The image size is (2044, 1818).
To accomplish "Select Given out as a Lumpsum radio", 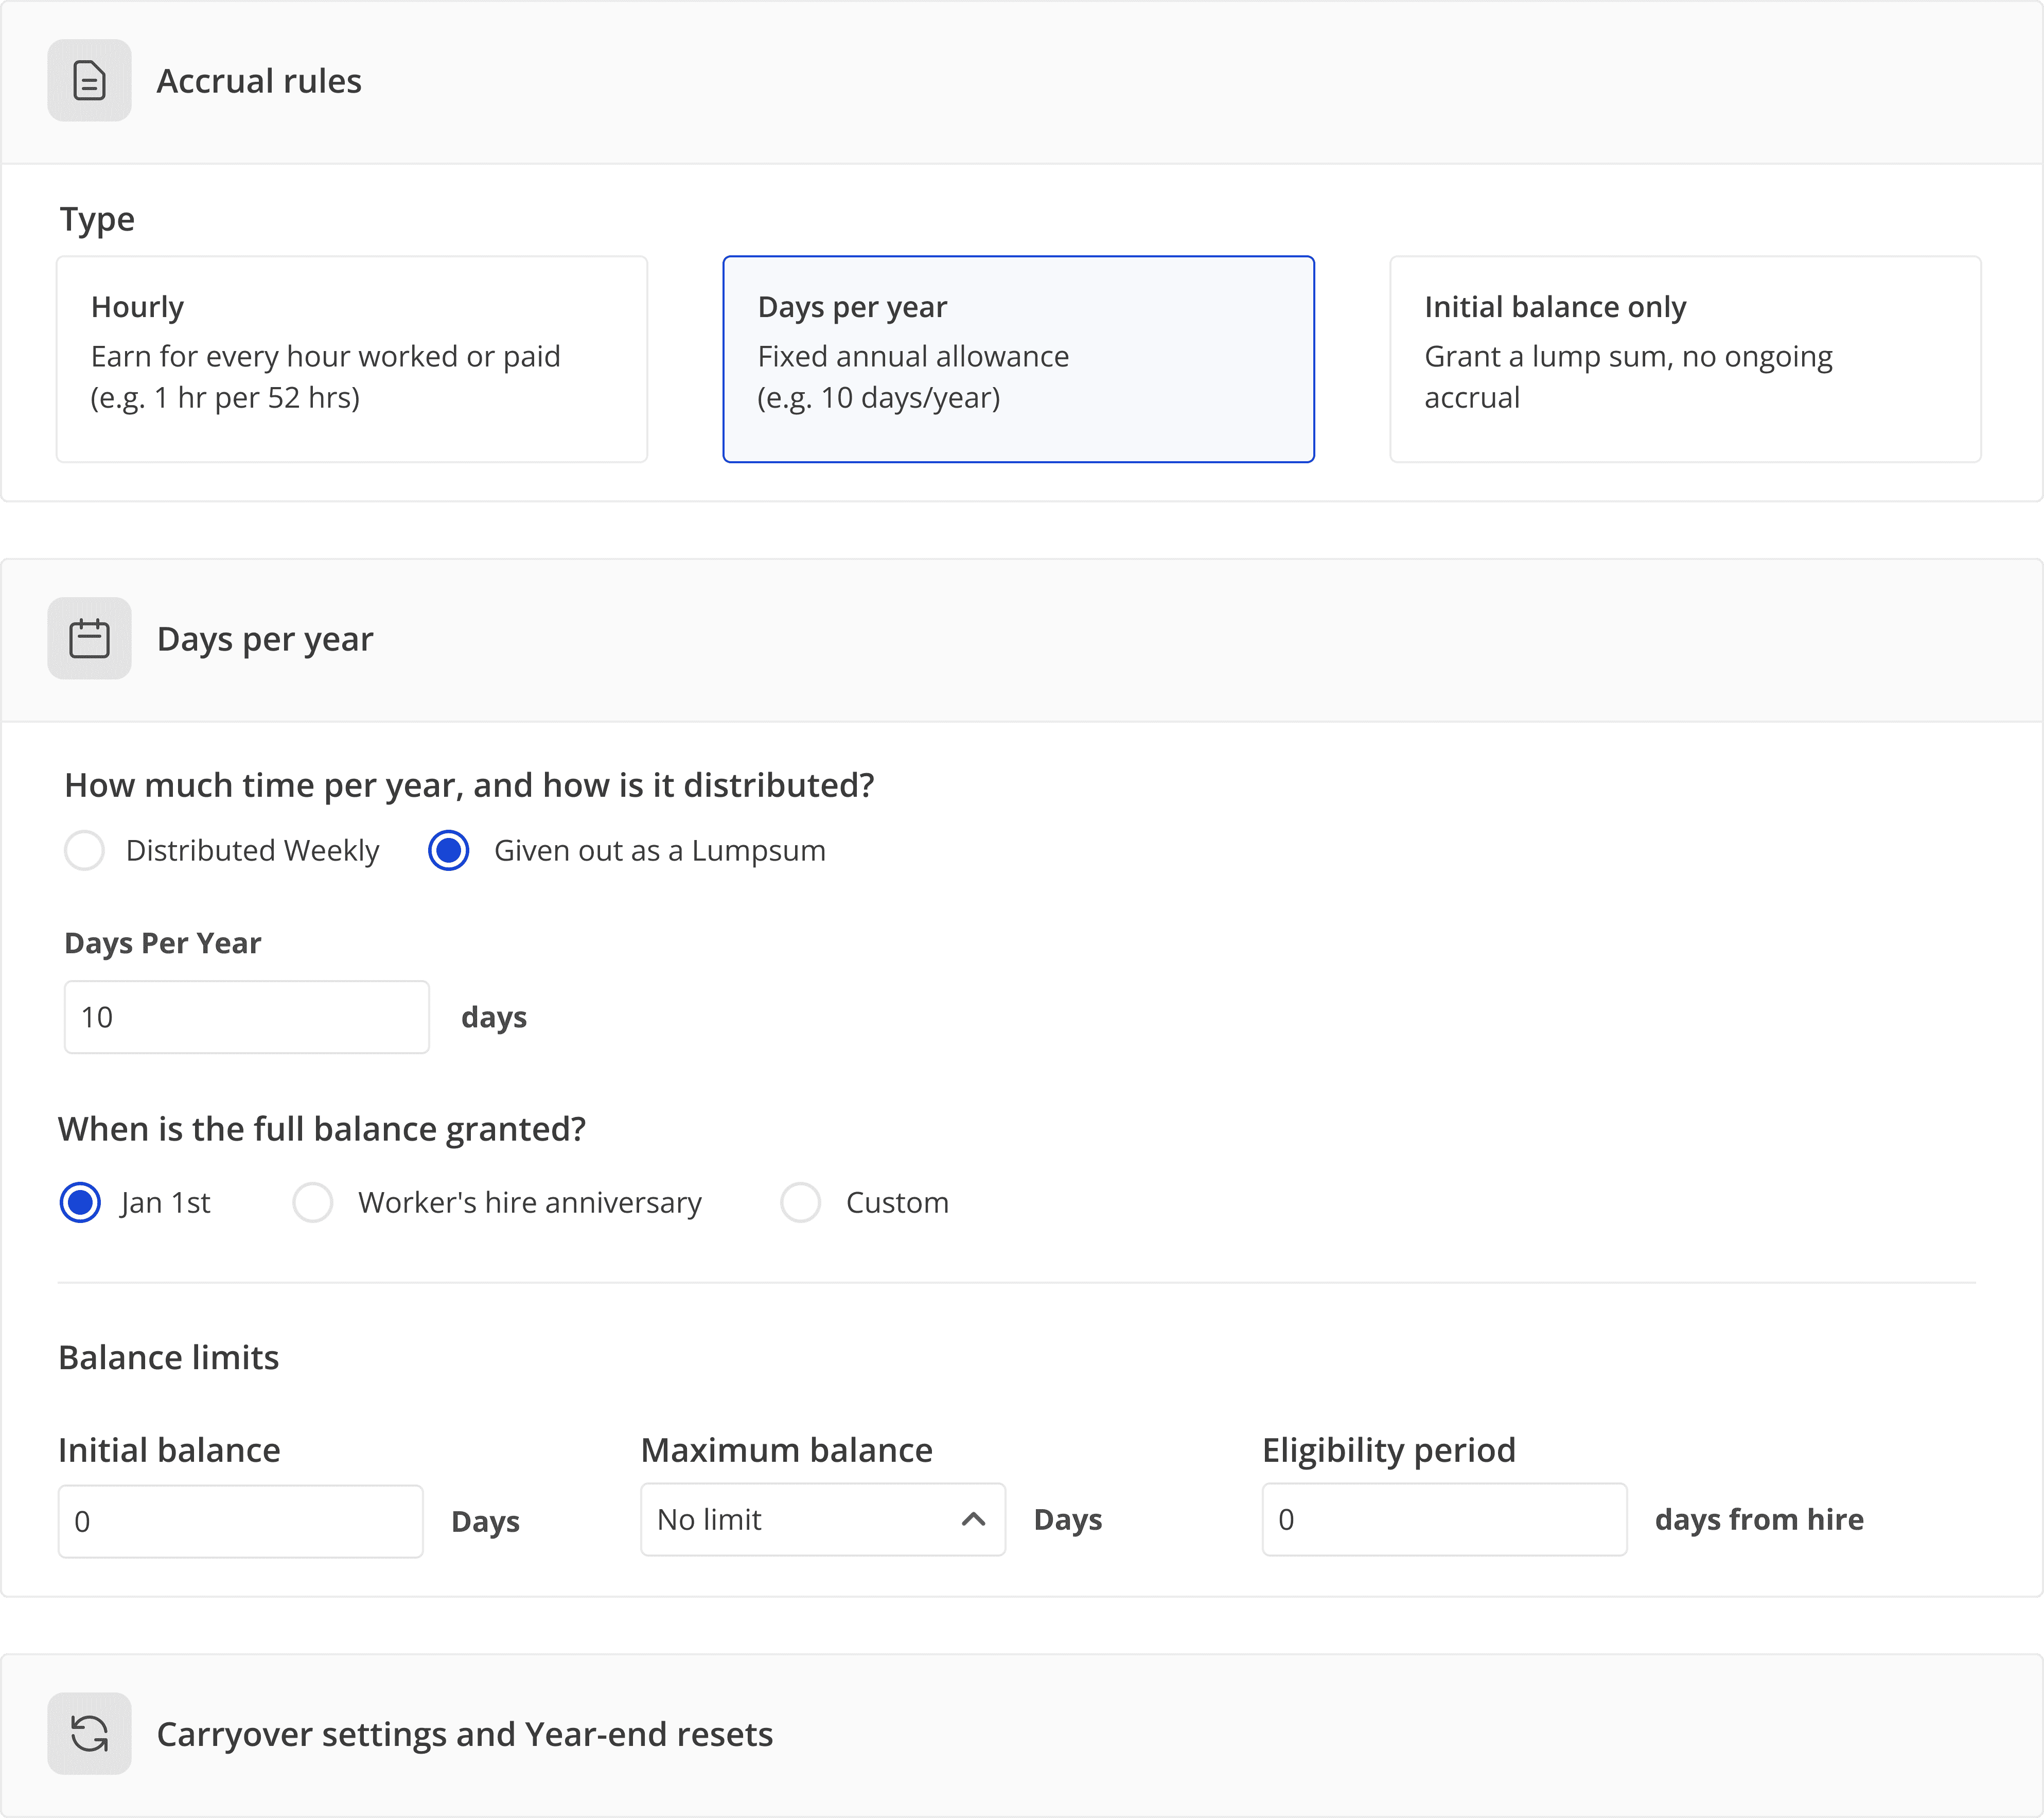I will click(448, 850).
